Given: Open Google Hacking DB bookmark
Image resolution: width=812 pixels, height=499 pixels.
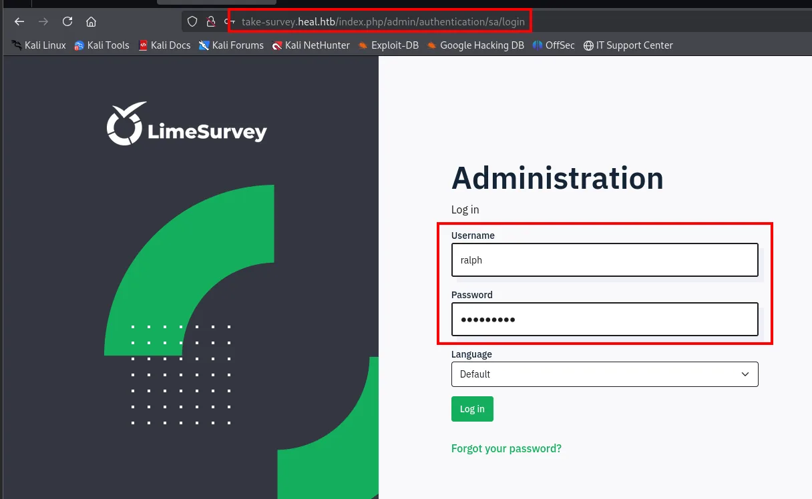Looking at the screenshot, I should 475,45.
